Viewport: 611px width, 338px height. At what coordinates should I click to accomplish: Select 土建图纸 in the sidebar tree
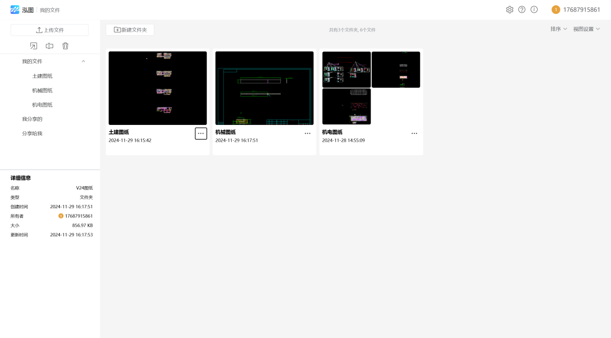(42, 76)
